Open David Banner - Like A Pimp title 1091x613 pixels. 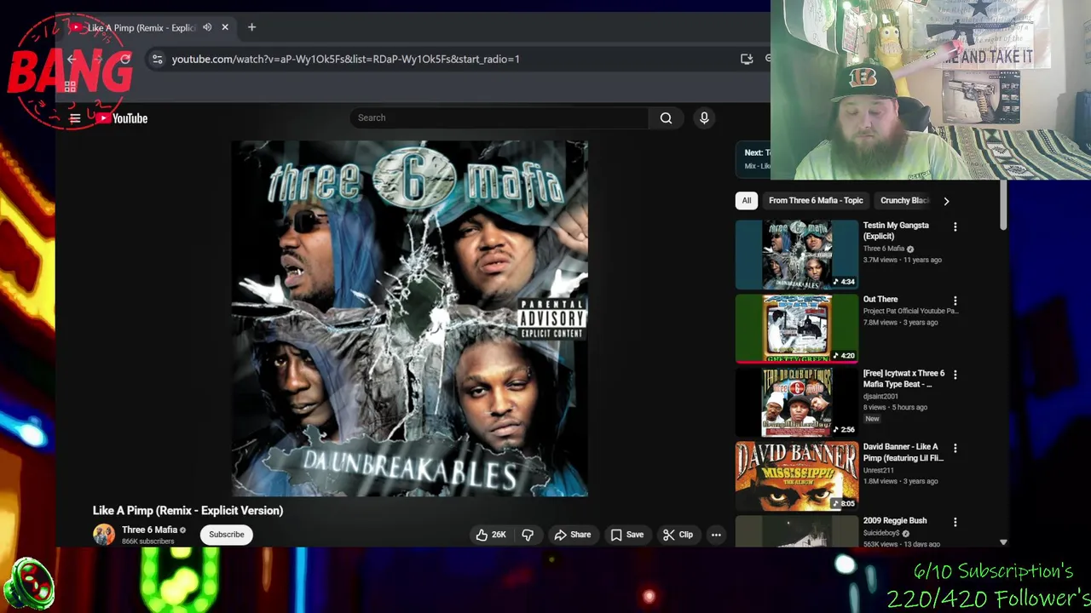[903, 452]
